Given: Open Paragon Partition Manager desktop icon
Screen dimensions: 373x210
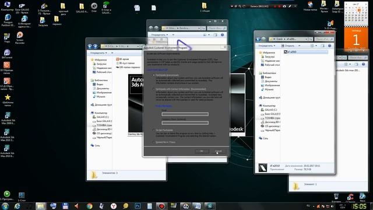Looking at the screenshot, I should (x=8, y=20).
